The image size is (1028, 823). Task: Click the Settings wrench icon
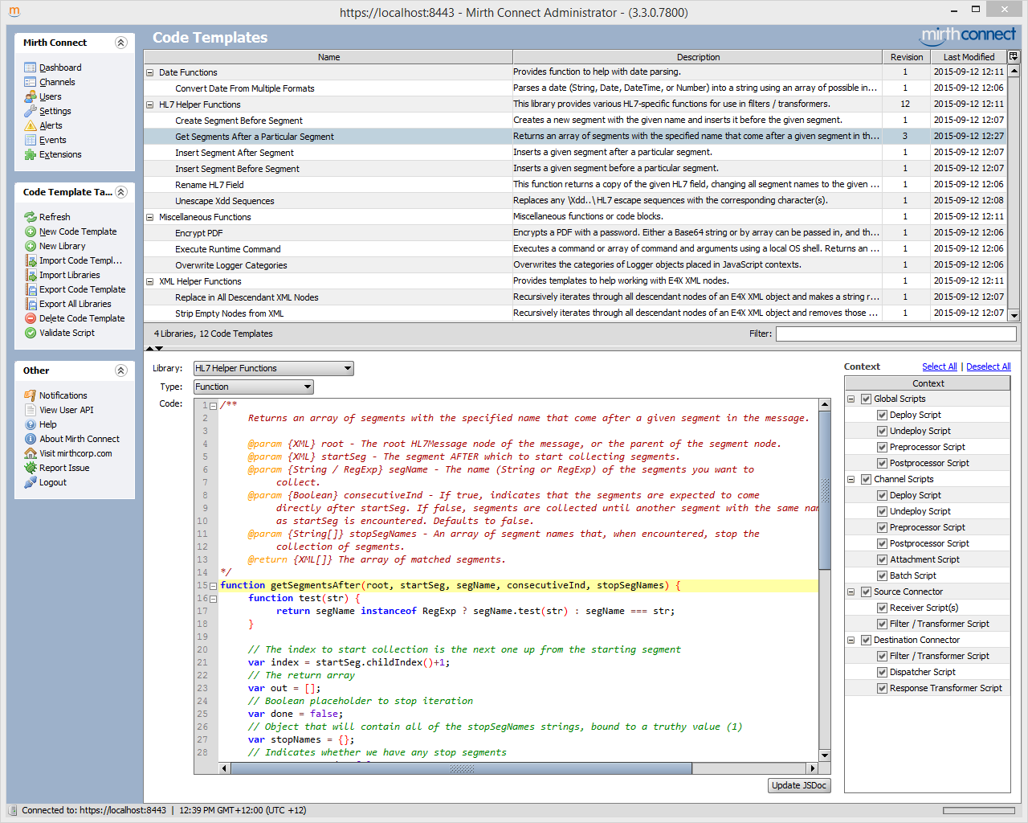(31, 111)
